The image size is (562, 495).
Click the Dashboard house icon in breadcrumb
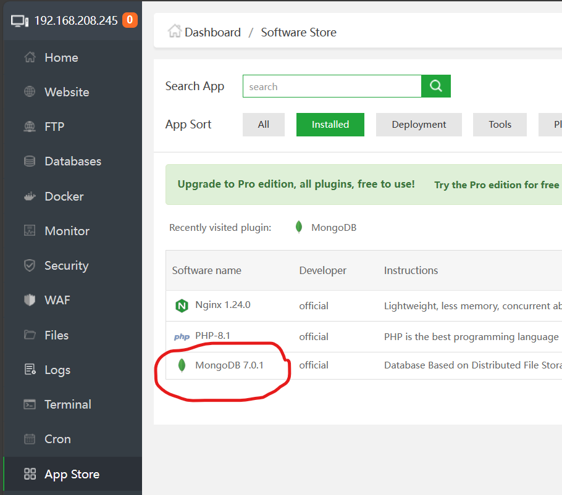click(x=175, y=31)
